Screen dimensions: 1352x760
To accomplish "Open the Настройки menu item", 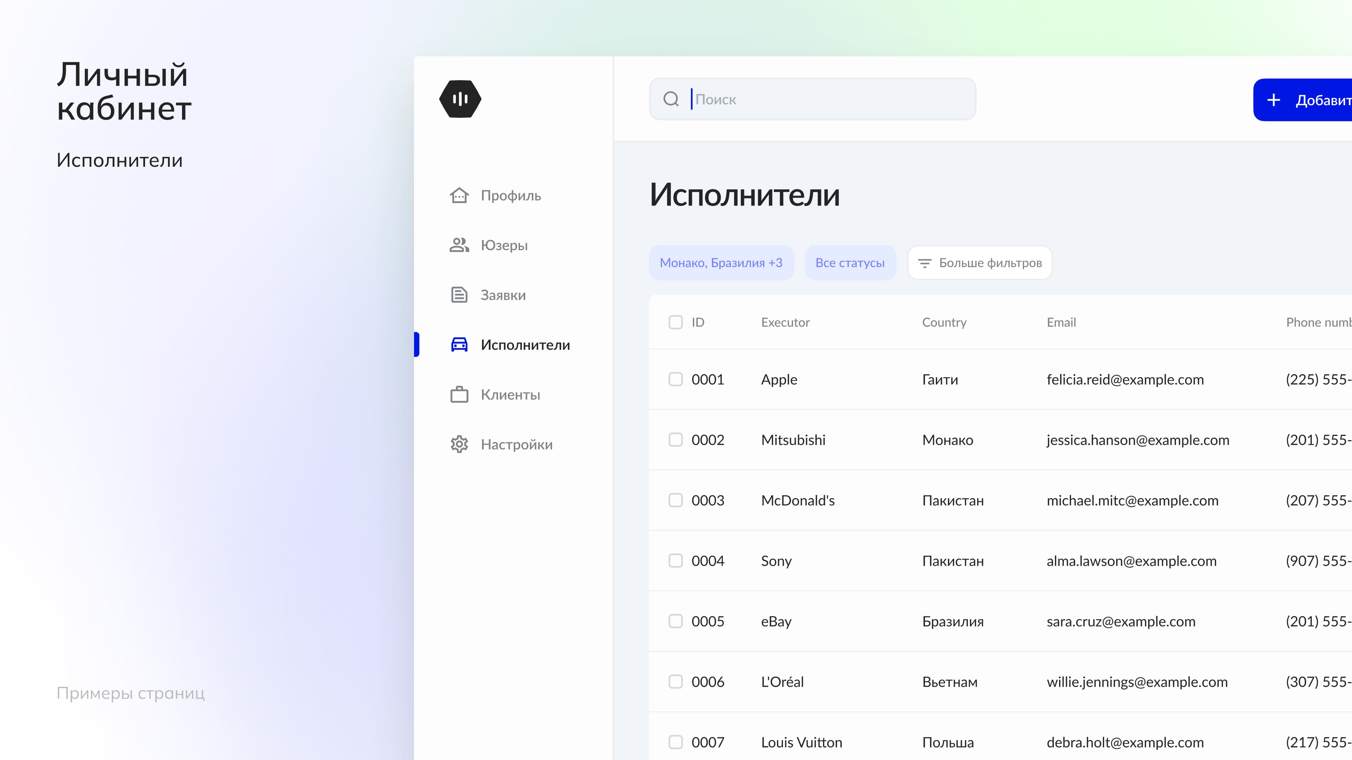I will point(517,444).
